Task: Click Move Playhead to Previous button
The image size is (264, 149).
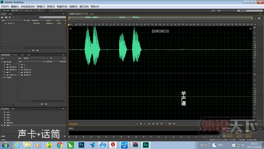Action: coord(149,124)
